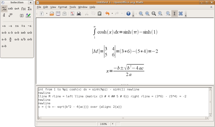215x127 pixels.
Task: Insert the stacked a over b fraction
Action: click(x=10, y=39)
